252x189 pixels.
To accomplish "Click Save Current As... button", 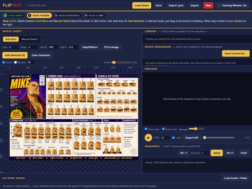I will [236, 54].
